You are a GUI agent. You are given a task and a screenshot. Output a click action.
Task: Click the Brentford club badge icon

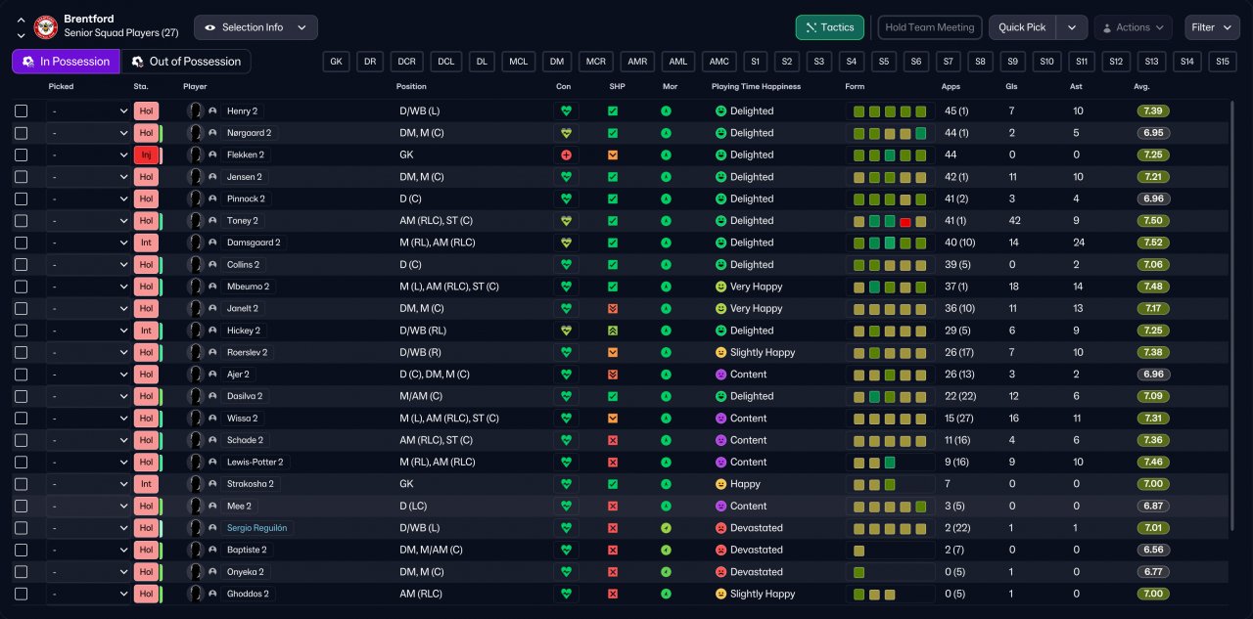[46, 27]
